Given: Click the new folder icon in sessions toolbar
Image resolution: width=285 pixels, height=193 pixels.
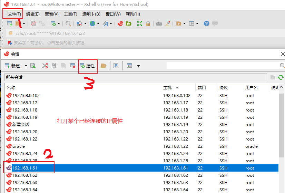Looking at the screenshot, I should (104, 66).
